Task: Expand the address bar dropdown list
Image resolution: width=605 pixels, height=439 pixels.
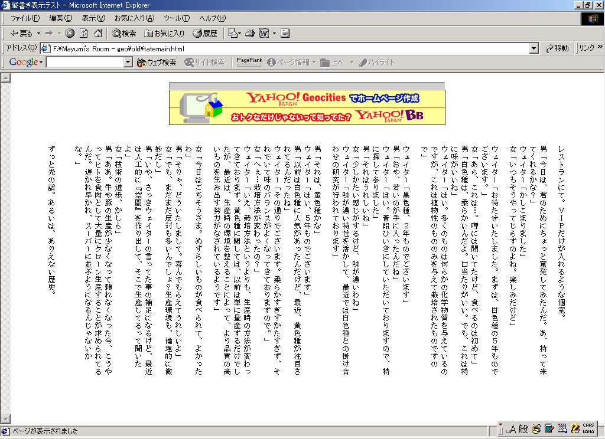Action: pyautogui.click(x=534, y=48)
